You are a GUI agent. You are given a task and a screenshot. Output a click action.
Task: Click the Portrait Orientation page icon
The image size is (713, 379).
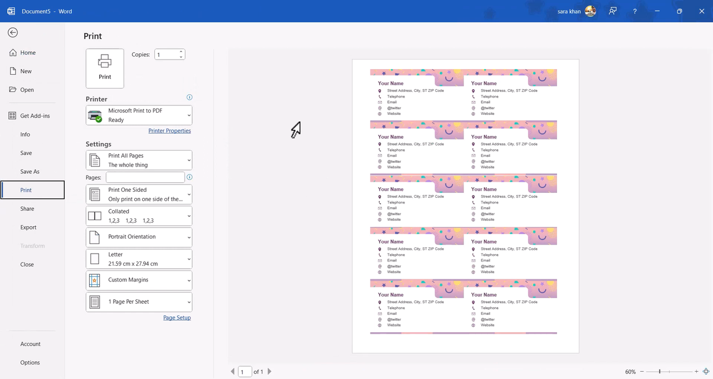click(95, 237)
